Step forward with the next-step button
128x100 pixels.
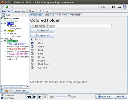(40, 97)
